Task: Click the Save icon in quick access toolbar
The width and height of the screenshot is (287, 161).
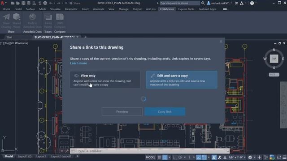Action: point(23,3)
